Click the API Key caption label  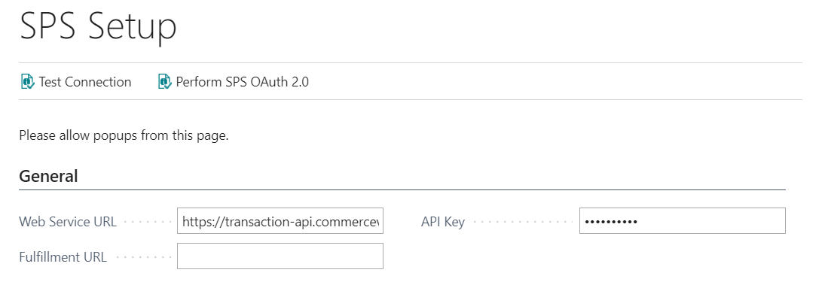(443, 222)
